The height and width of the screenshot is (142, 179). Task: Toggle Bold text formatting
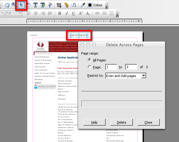(59, 13)
